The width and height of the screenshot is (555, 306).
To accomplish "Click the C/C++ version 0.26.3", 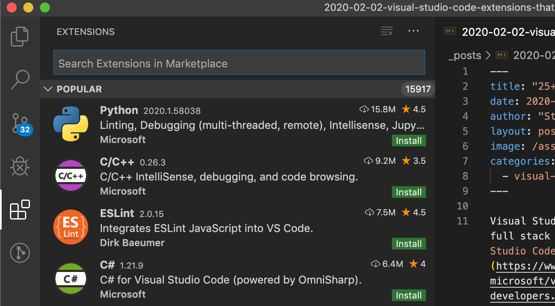I will click(153, 163).
